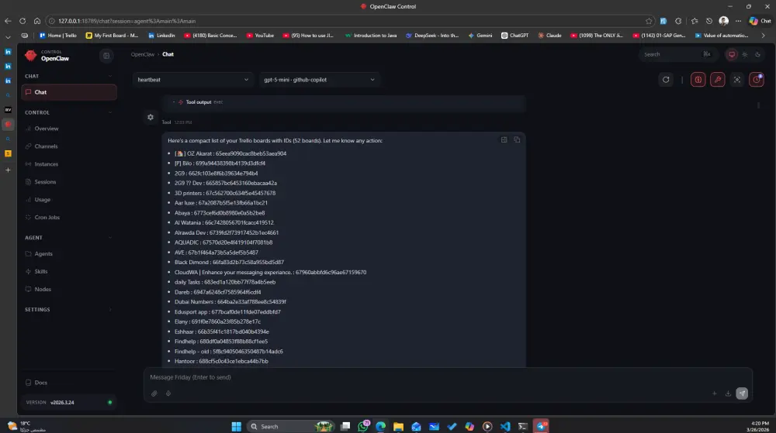
Task: Open Cron Jobs in sidebar
Action: tap(47, 217)
